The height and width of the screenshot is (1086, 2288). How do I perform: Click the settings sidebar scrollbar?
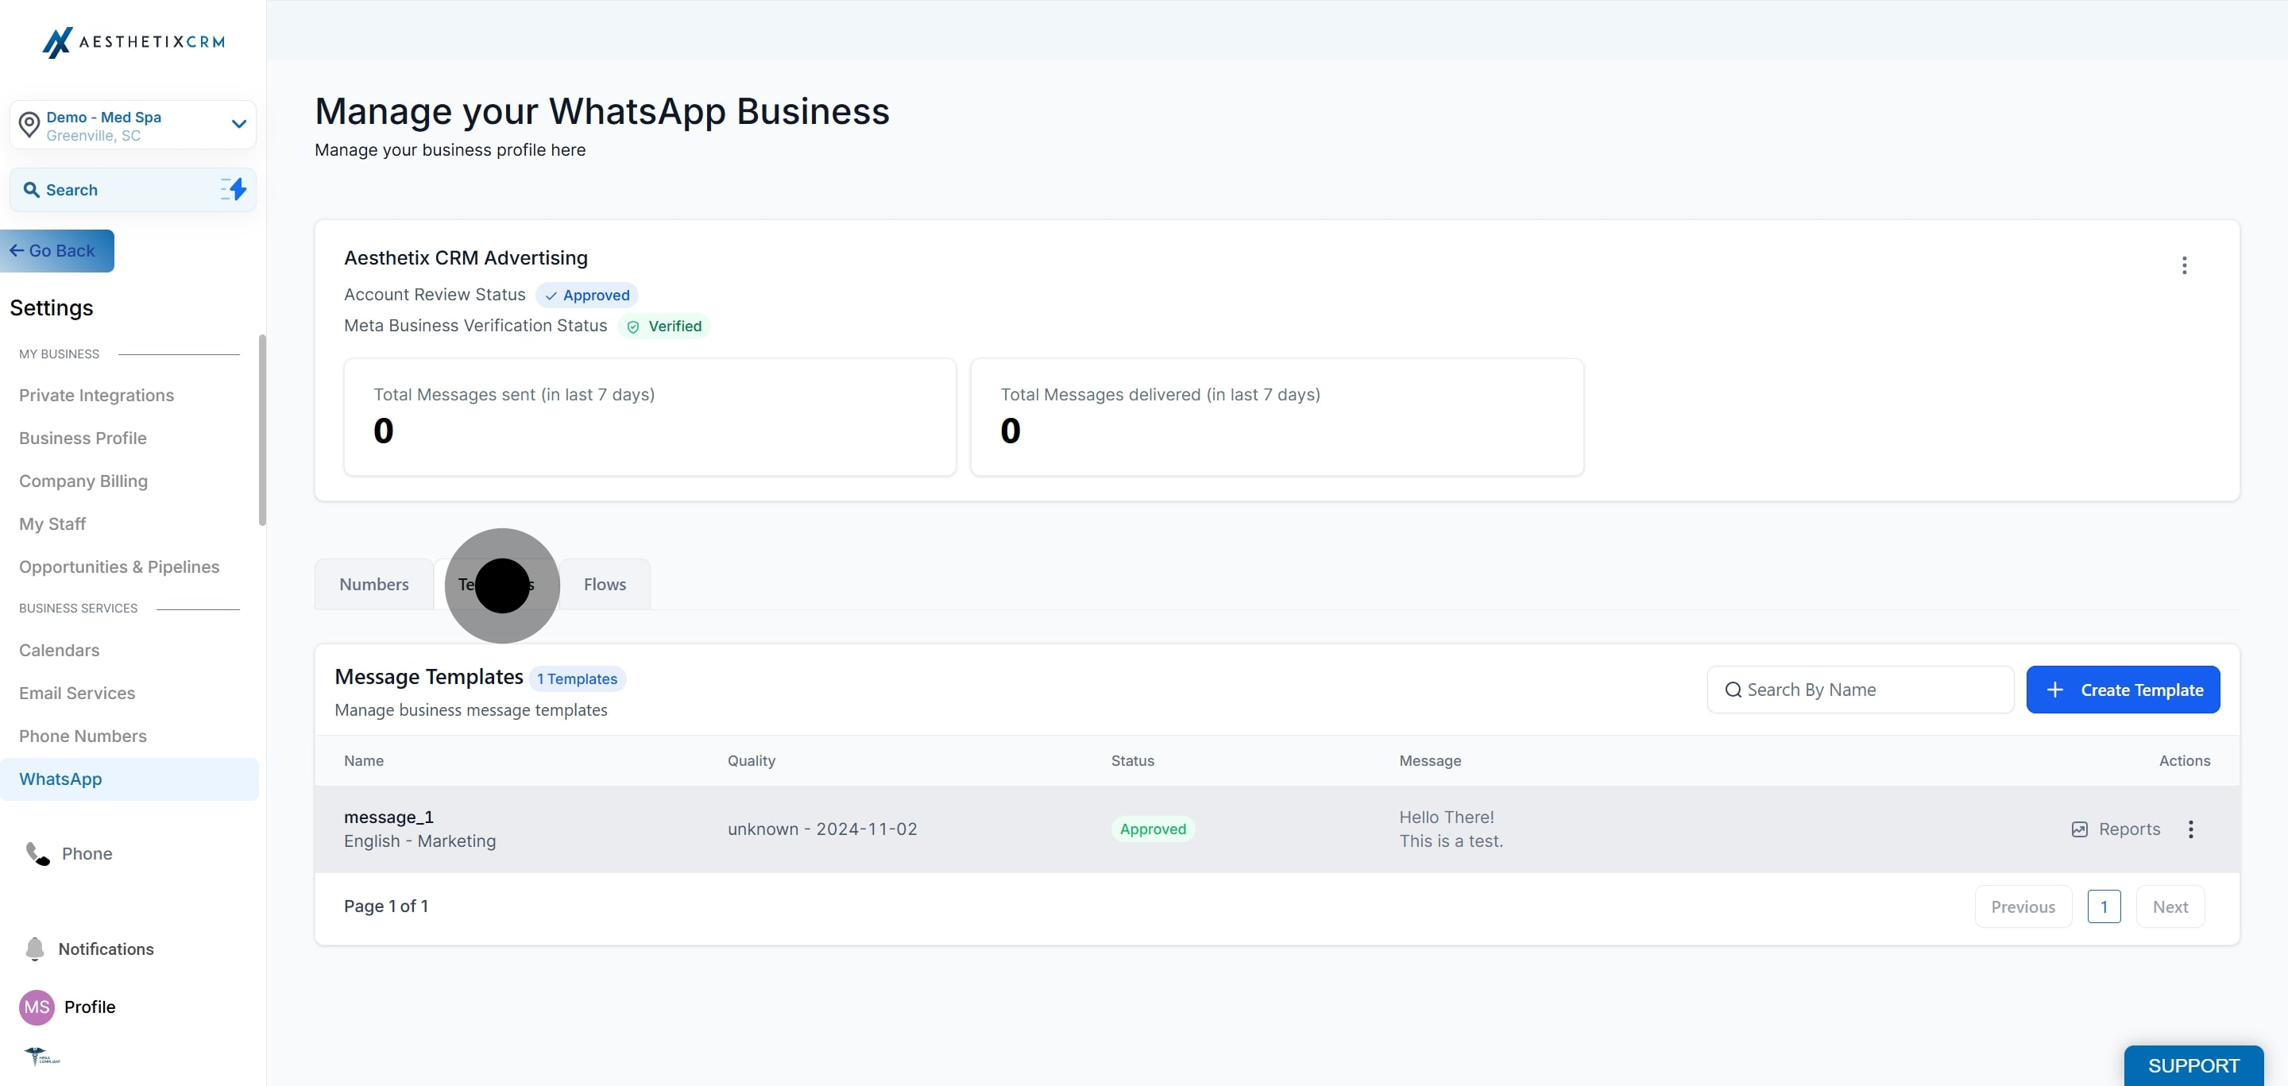pyautogui.click(x=262, y=430)
